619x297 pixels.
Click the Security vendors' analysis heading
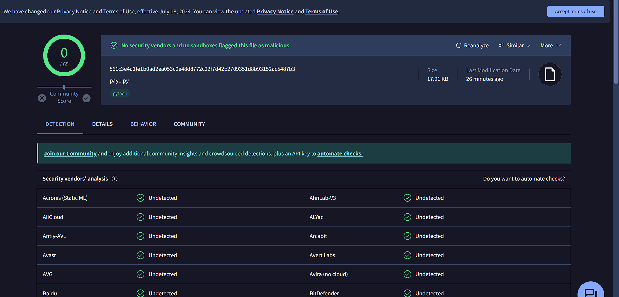[x=75, y=179]
